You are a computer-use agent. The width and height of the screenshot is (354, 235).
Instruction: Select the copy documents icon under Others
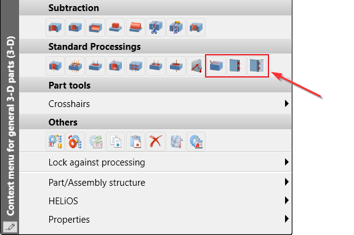[x=115, y=141]
